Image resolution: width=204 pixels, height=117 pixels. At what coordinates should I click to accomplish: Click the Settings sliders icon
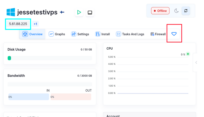point(74,34)
